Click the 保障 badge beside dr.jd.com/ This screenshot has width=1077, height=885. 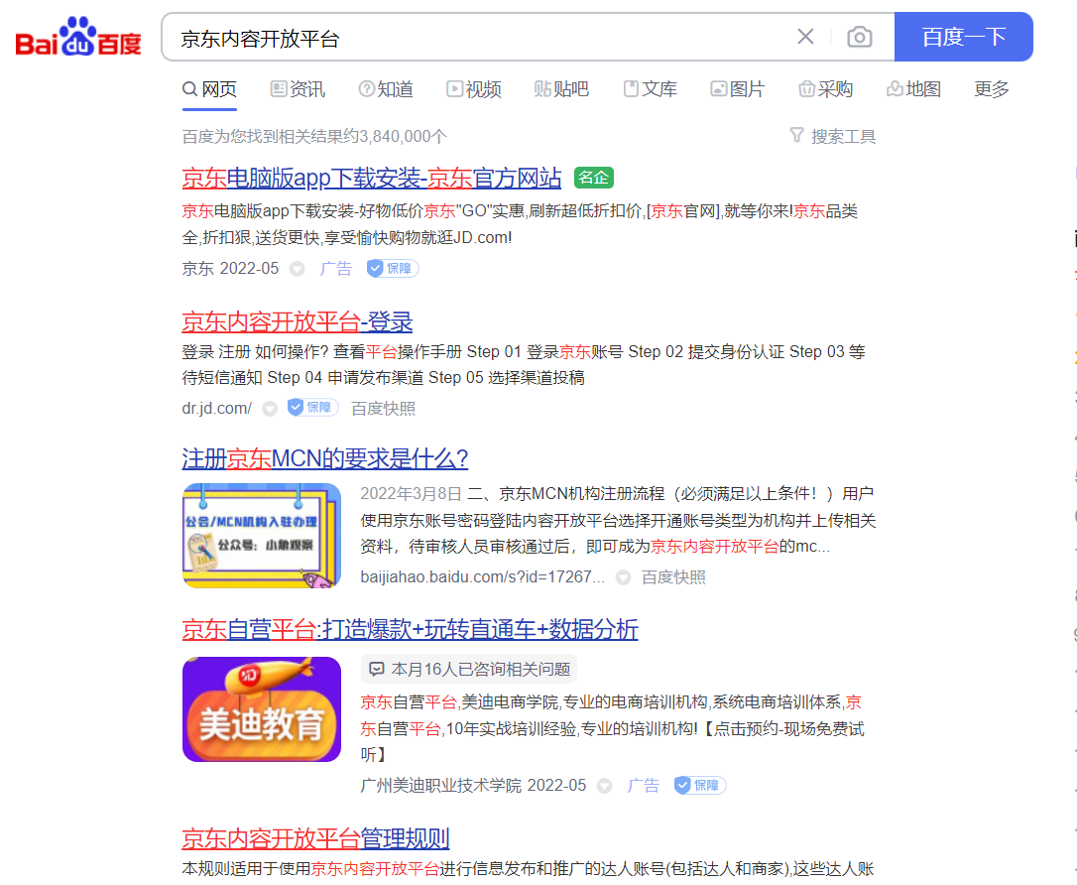pos(312,408)
